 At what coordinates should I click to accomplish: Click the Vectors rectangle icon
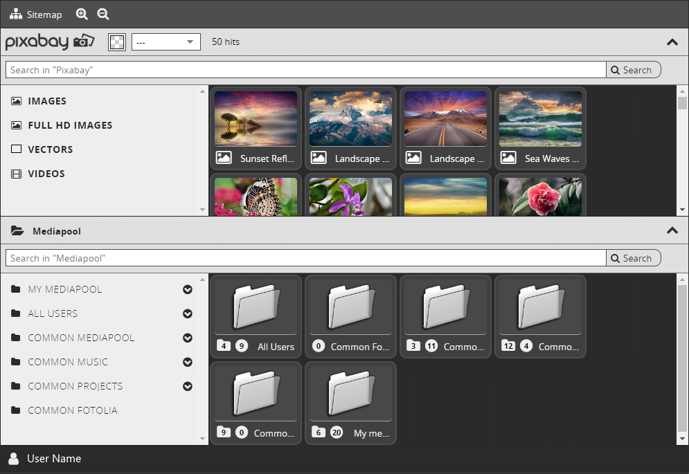click(x=16, y=149)
